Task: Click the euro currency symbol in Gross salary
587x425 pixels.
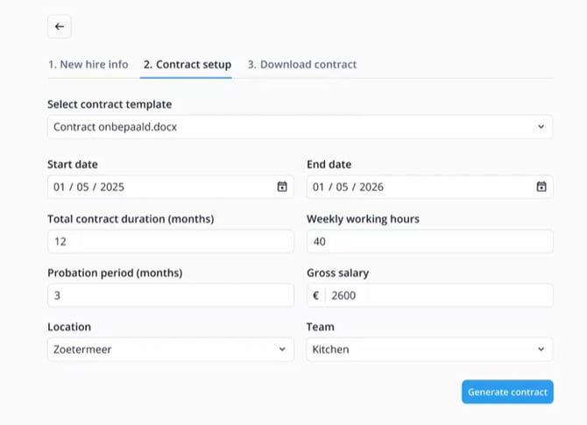Action: 316,295
